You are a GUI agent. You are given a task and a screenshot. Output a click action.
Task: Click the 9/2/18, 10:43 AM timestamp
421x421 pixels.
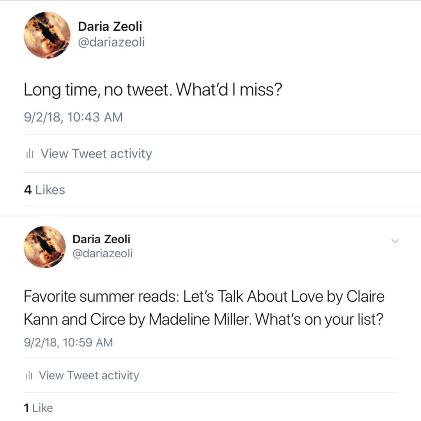click(x=73, y=117)
